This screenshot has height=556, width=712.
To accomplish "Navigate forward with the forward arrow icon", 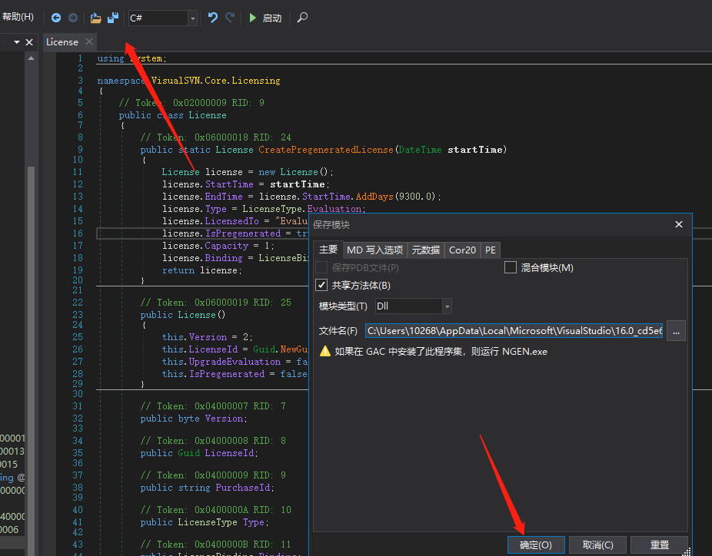I will (x=72, y=18).
